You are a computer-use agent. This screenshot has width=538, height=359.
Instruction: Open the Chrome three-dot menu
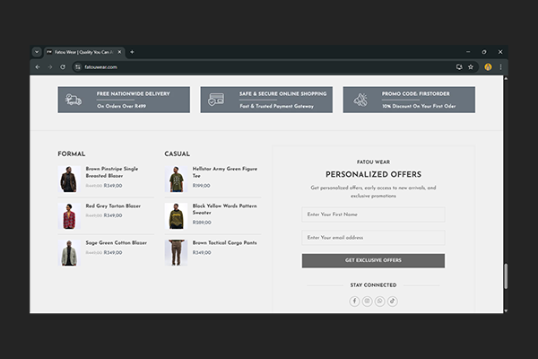(x=500, y=66)
